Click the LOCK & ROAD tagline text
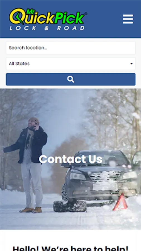The height and width of the screenshot is (251, 141). coord(47,28)
